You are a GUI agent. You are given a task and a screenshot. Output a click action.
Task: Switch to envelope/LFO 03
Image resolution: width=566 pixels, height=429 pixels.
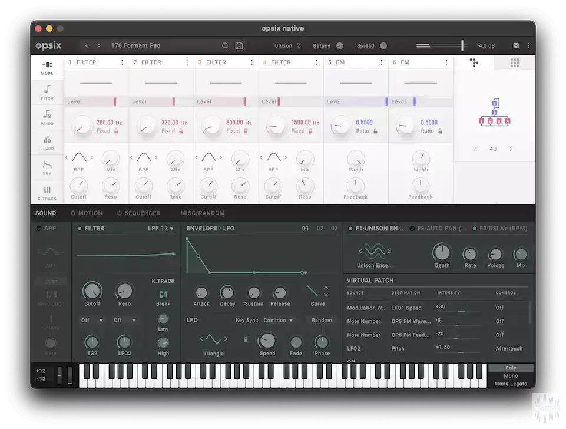click(335, 228)
